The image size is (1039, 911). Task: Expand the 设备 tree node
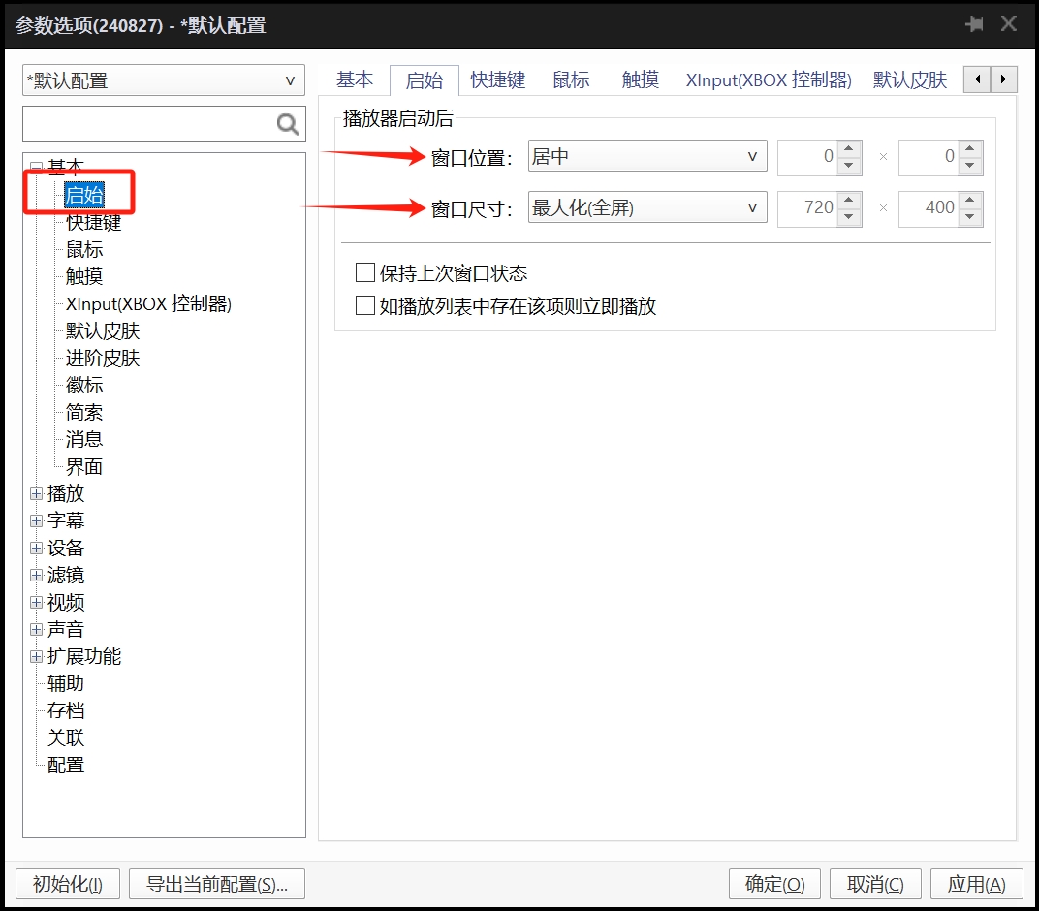[x=37, y=548]
